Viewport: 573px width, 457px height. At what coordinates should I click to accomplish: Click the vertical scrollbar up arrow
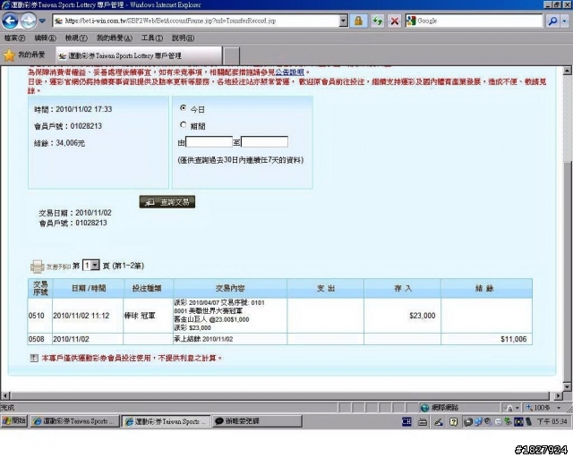tap(567, 71)
